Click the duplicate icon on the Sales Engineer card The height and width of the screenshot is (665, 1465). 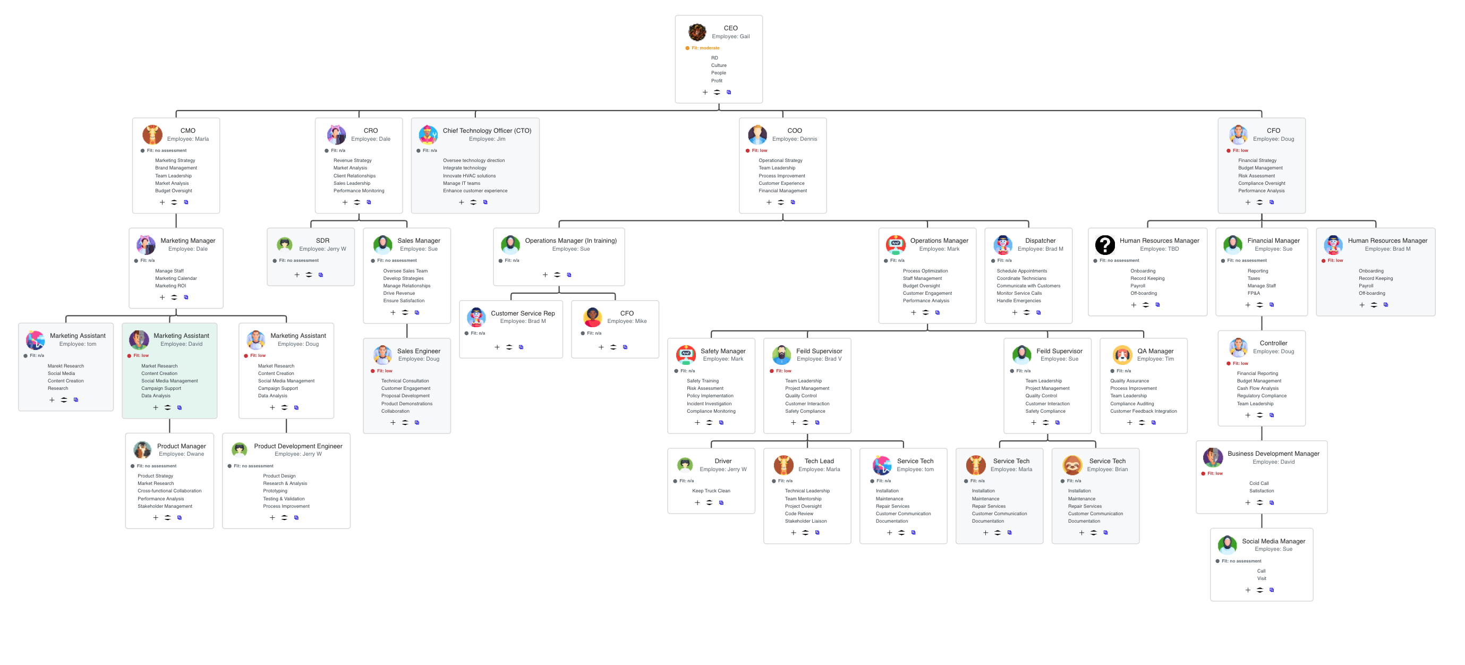418,422
